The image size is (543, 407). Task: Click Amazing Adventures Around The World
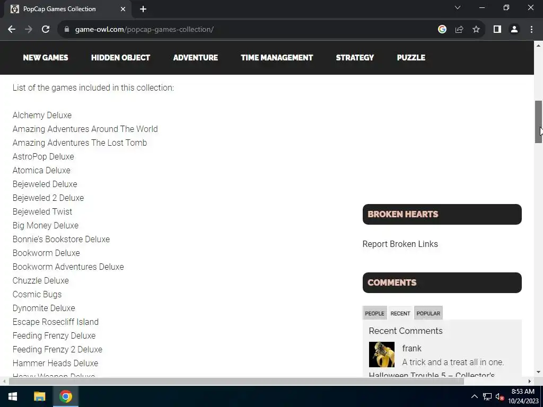click(85, 129)
